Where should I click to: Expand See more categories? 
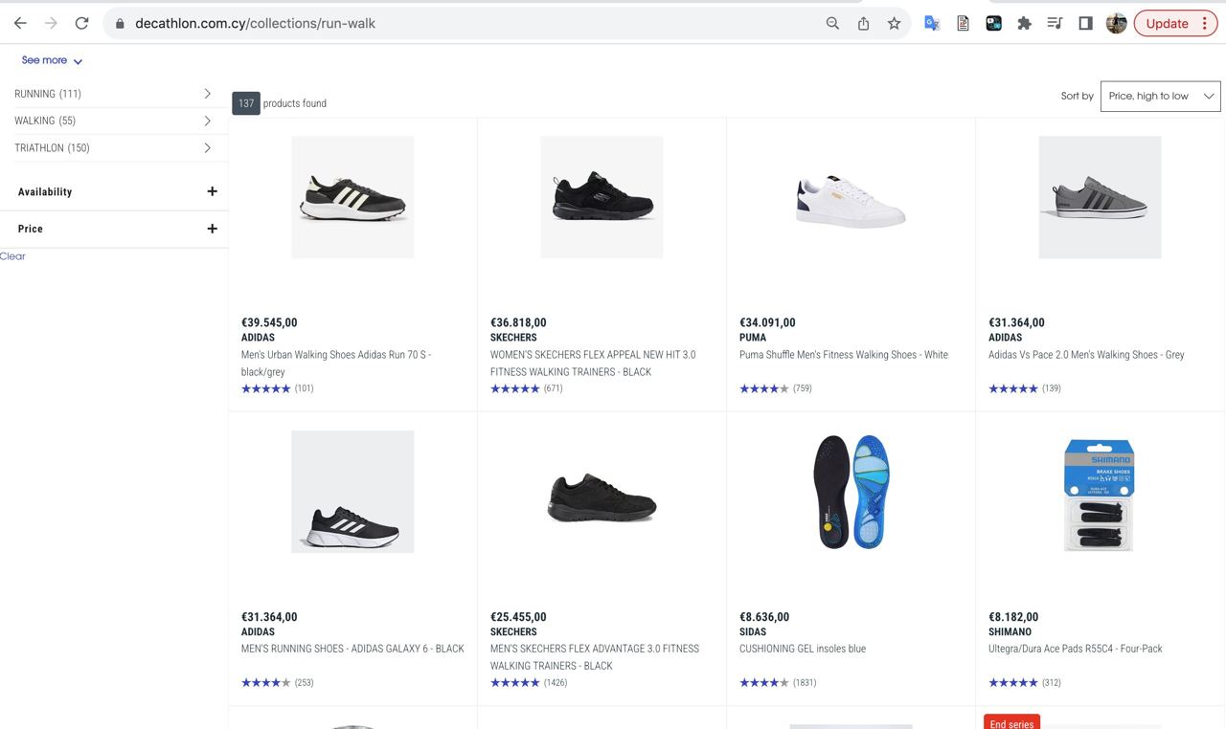click(x=52, y=60)
